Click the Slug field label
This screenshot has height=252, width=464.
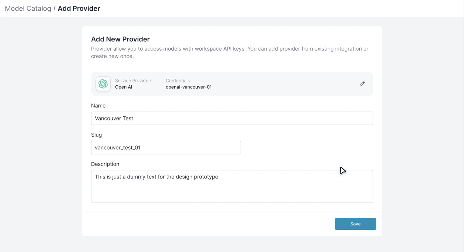[97, 135]
